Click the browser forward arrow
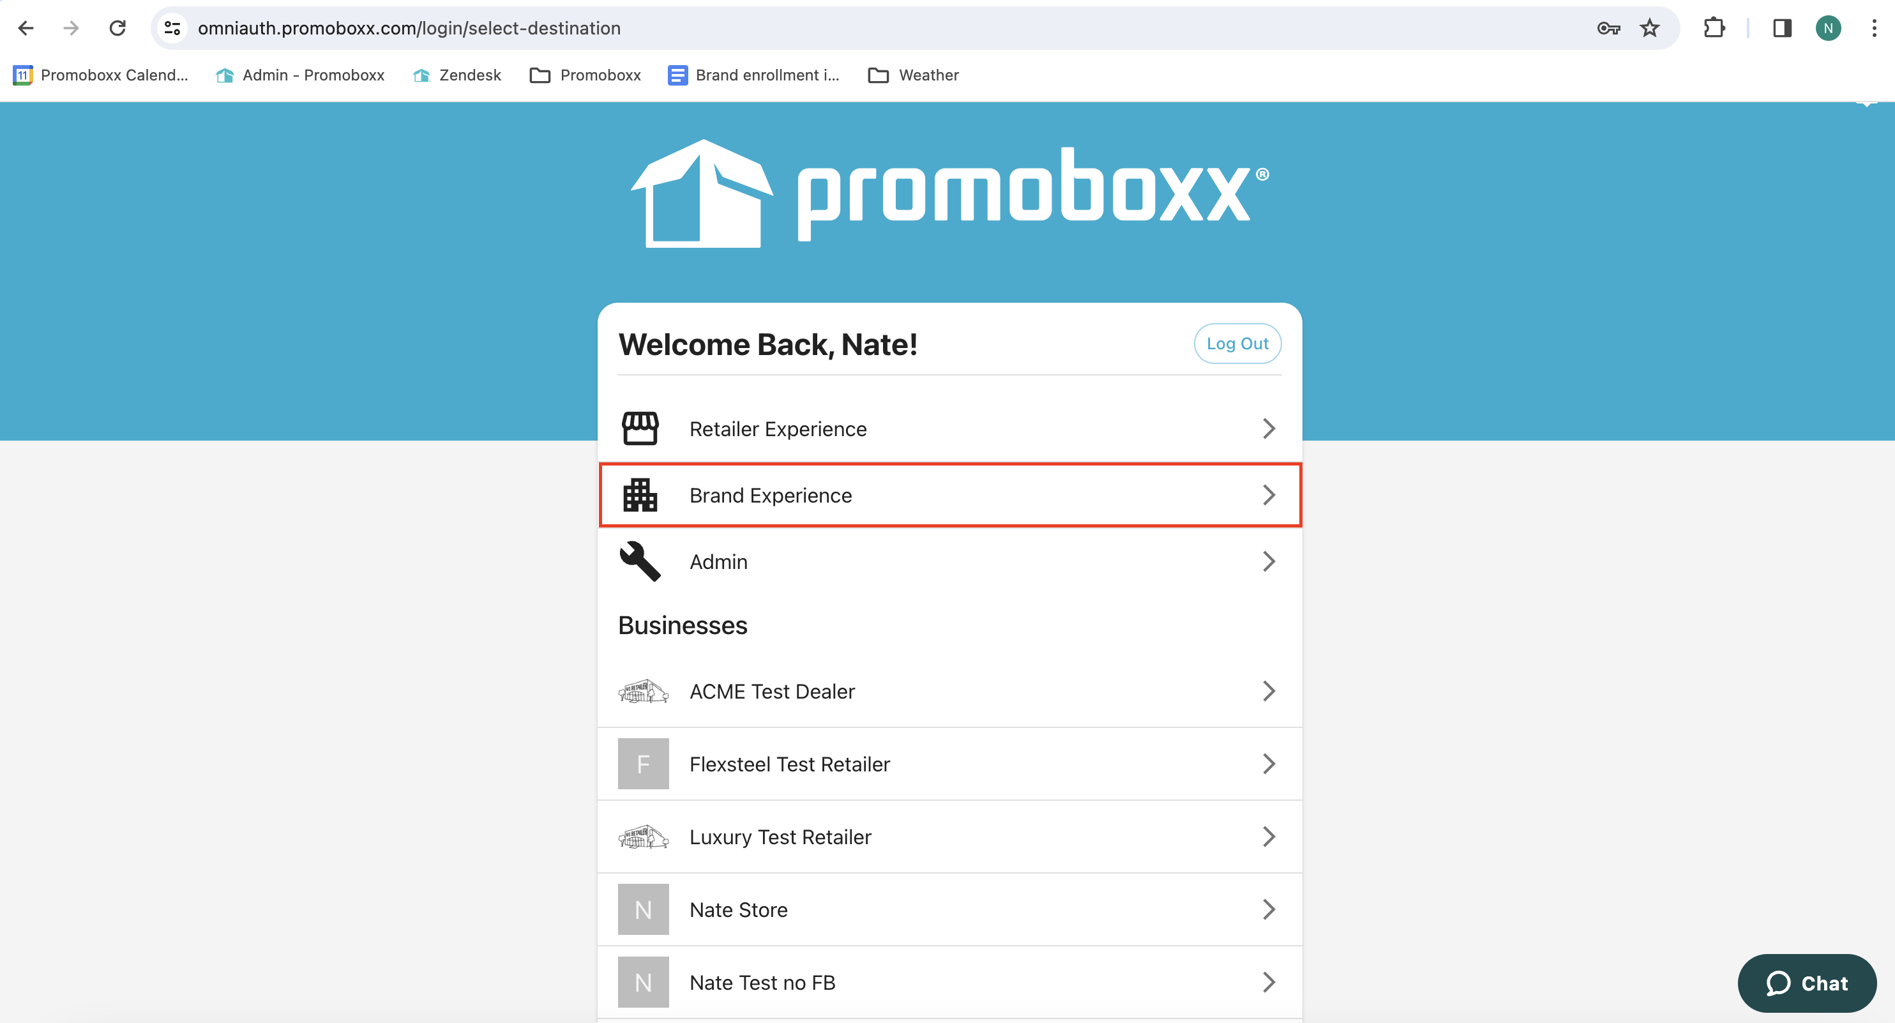1895x1023 pixels. (x=72, y=28)
